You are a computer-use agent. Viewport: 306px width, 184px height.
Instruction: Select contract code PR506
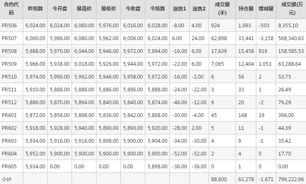click(9, 26)
